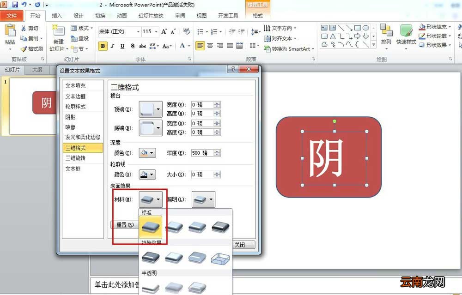Click Convert to SmartArt button
This screenshot has height=295, width=462.
click(289, 49)
